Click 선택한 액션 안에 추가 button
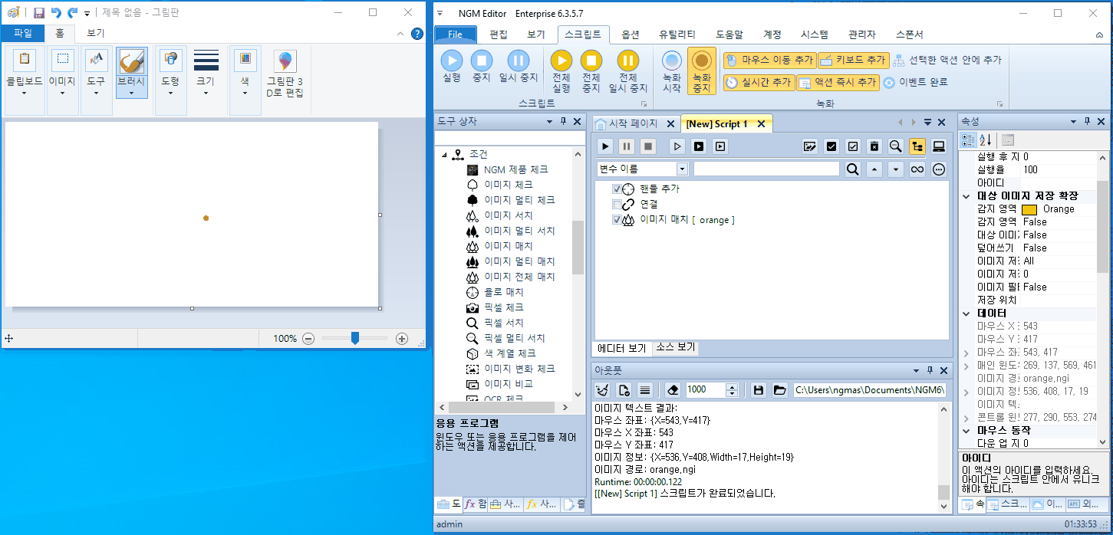 (x=947, y=60)
